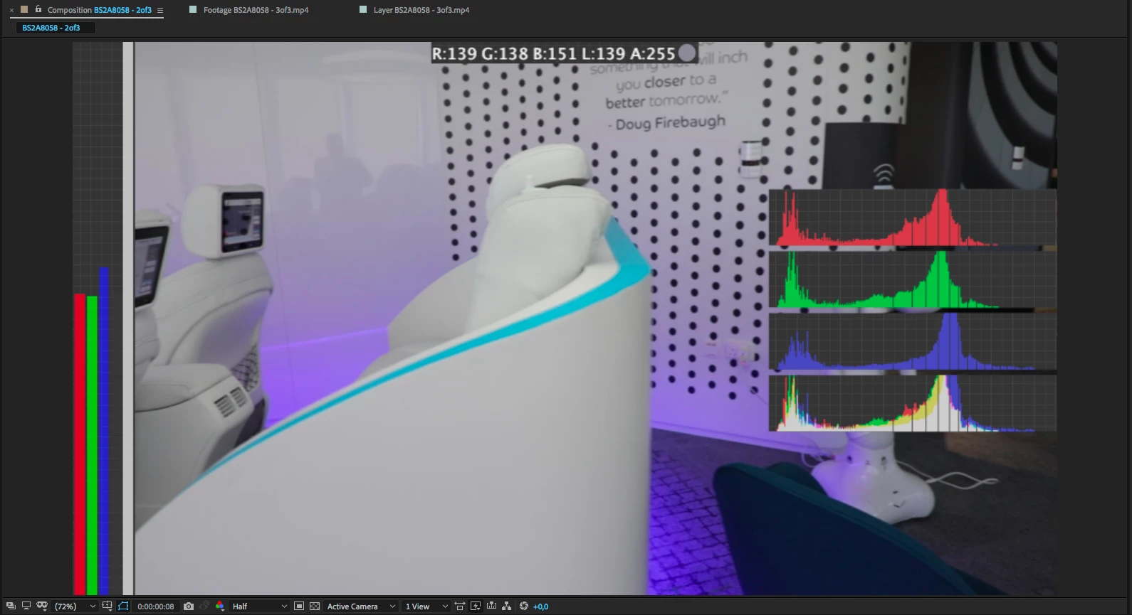Switch to Footage BS2A8058 - 3of3.mp4 tab
The image size is (1132, 615).
click(x=256, y=10)
